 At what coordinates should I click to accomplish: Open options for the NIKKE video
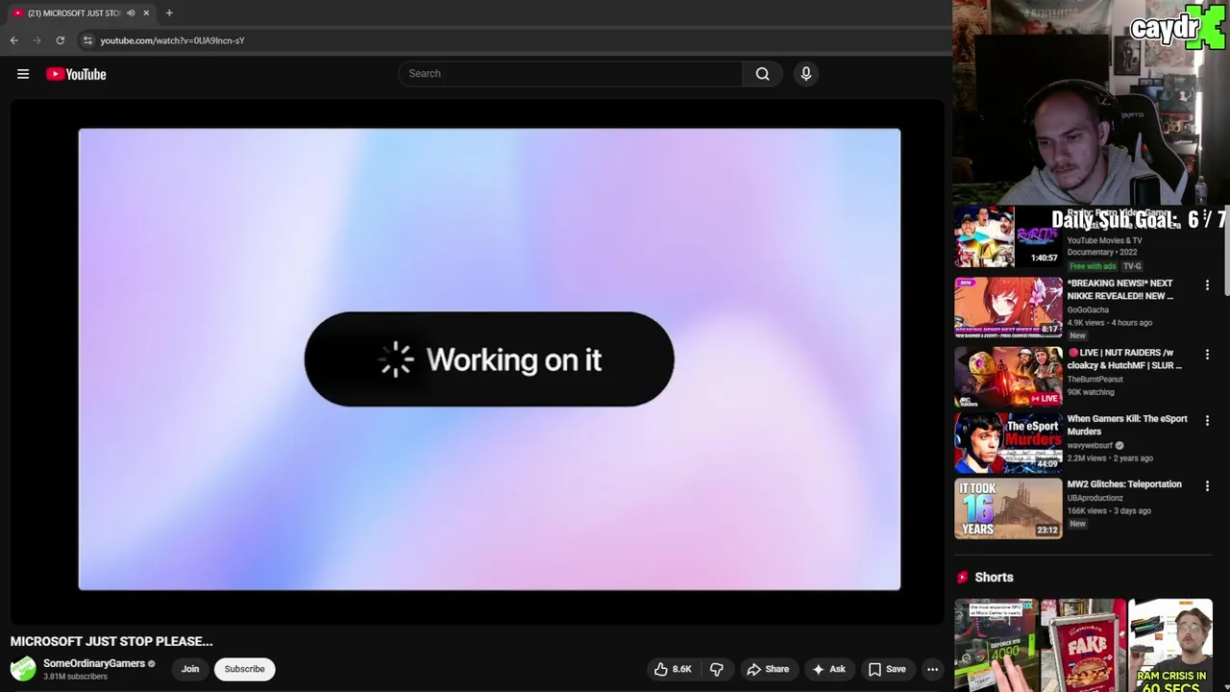pyautogui.click(x=1207, y=285)
